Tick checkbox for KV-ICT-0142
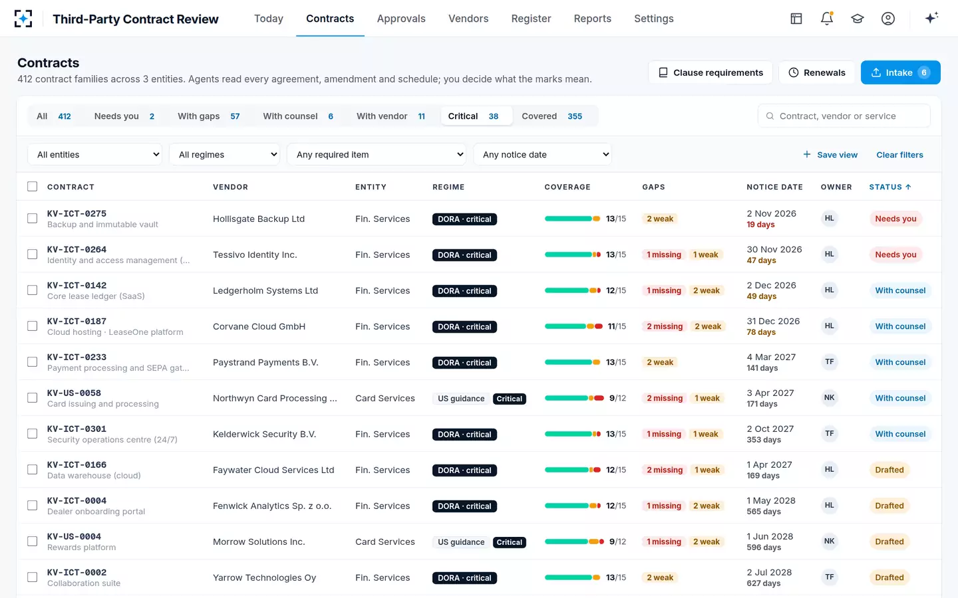 point(32,290)
